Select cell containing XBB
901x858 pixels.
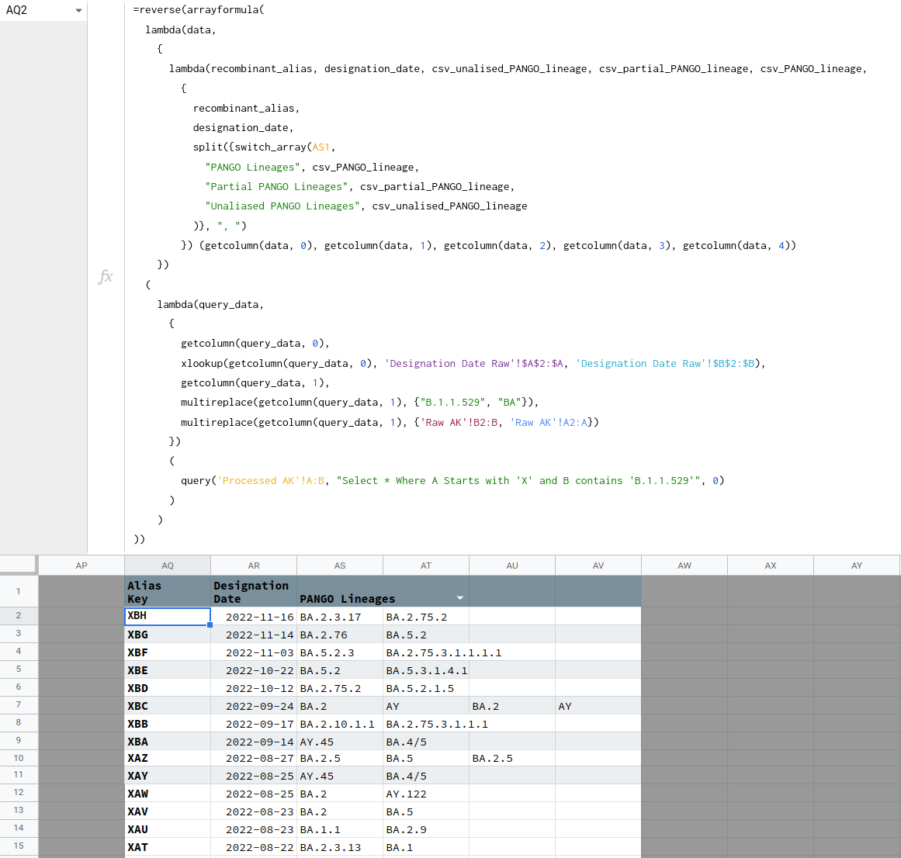click(168, 724)
